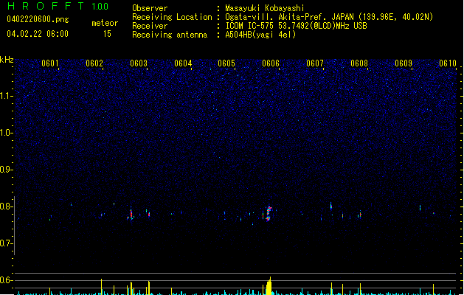The height and width of the screenshot is (295, 464).
Task: Click the 0601 time marker
Action: click(50, 63)
